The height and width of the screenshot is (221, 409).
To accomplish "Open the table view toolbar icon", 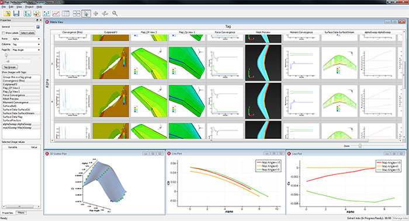I will pos(65,13).
